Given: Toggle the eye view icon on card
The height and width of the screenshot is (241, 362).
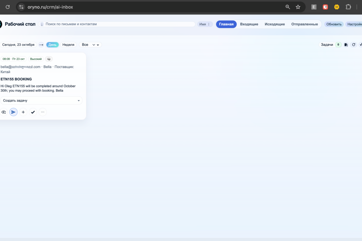Looking at the screenshot, I should tap(4, 112).
